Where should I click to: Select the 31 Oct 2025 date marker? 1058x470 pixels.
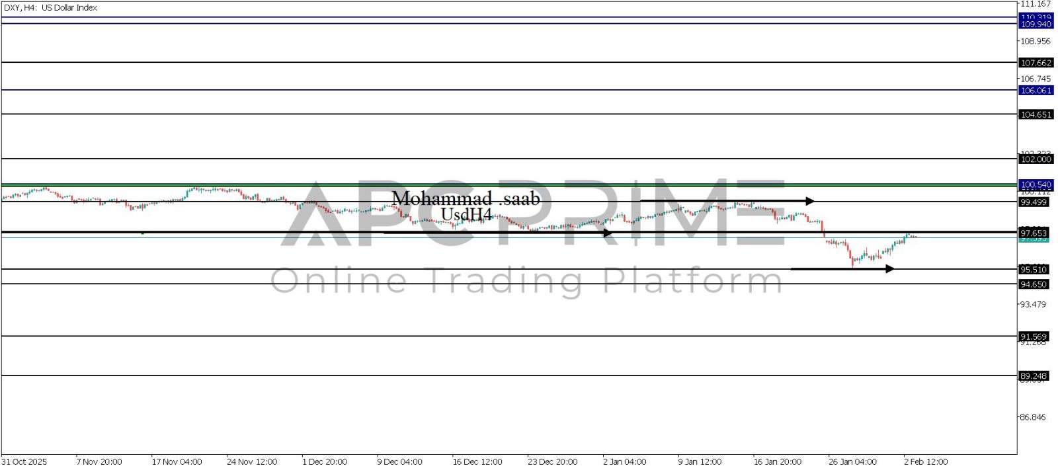pyautogui.click(x=24, y=461)
